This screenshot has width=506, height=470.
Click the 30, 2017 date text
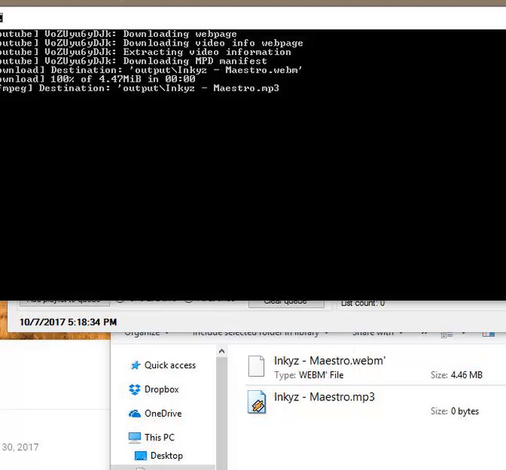(20, 447)
